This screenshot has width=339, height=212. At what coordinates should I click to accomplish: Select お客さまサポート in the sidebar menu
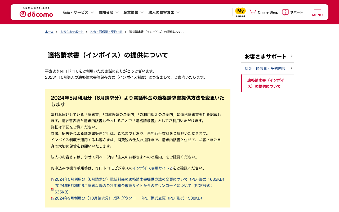tap(267, 56)
